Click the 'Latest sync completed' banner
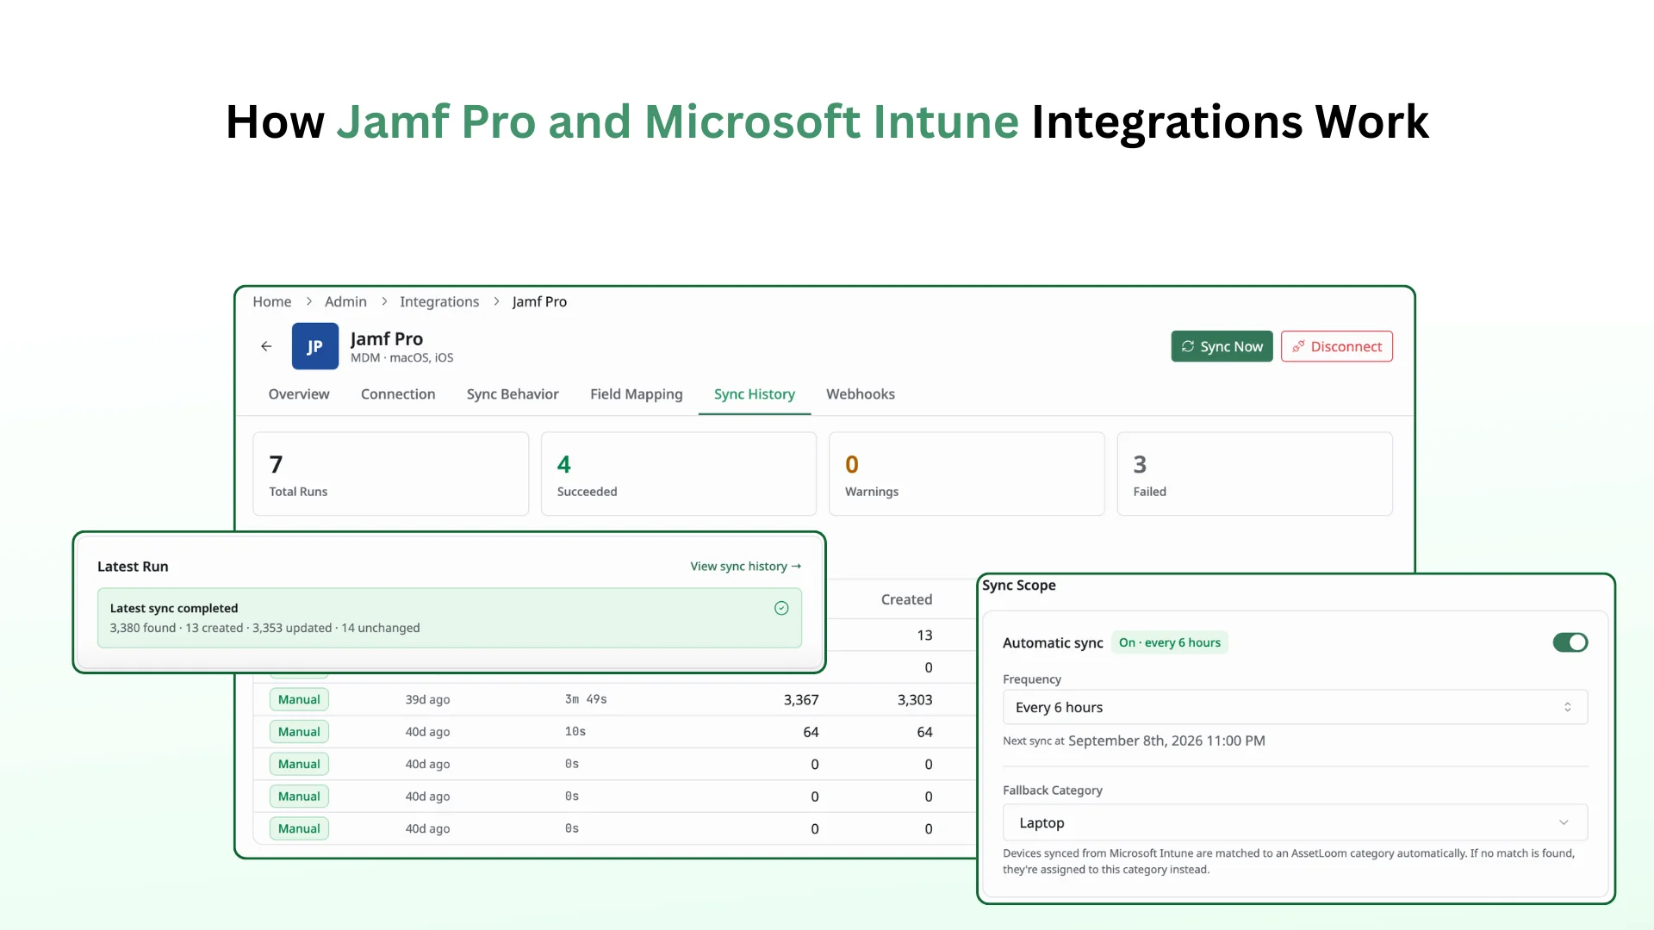 coord(450,617)
